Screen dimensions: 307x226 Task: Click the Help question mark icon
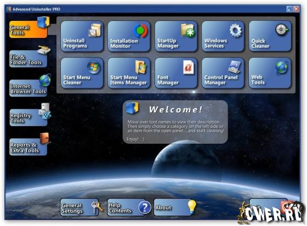[145, 207]
